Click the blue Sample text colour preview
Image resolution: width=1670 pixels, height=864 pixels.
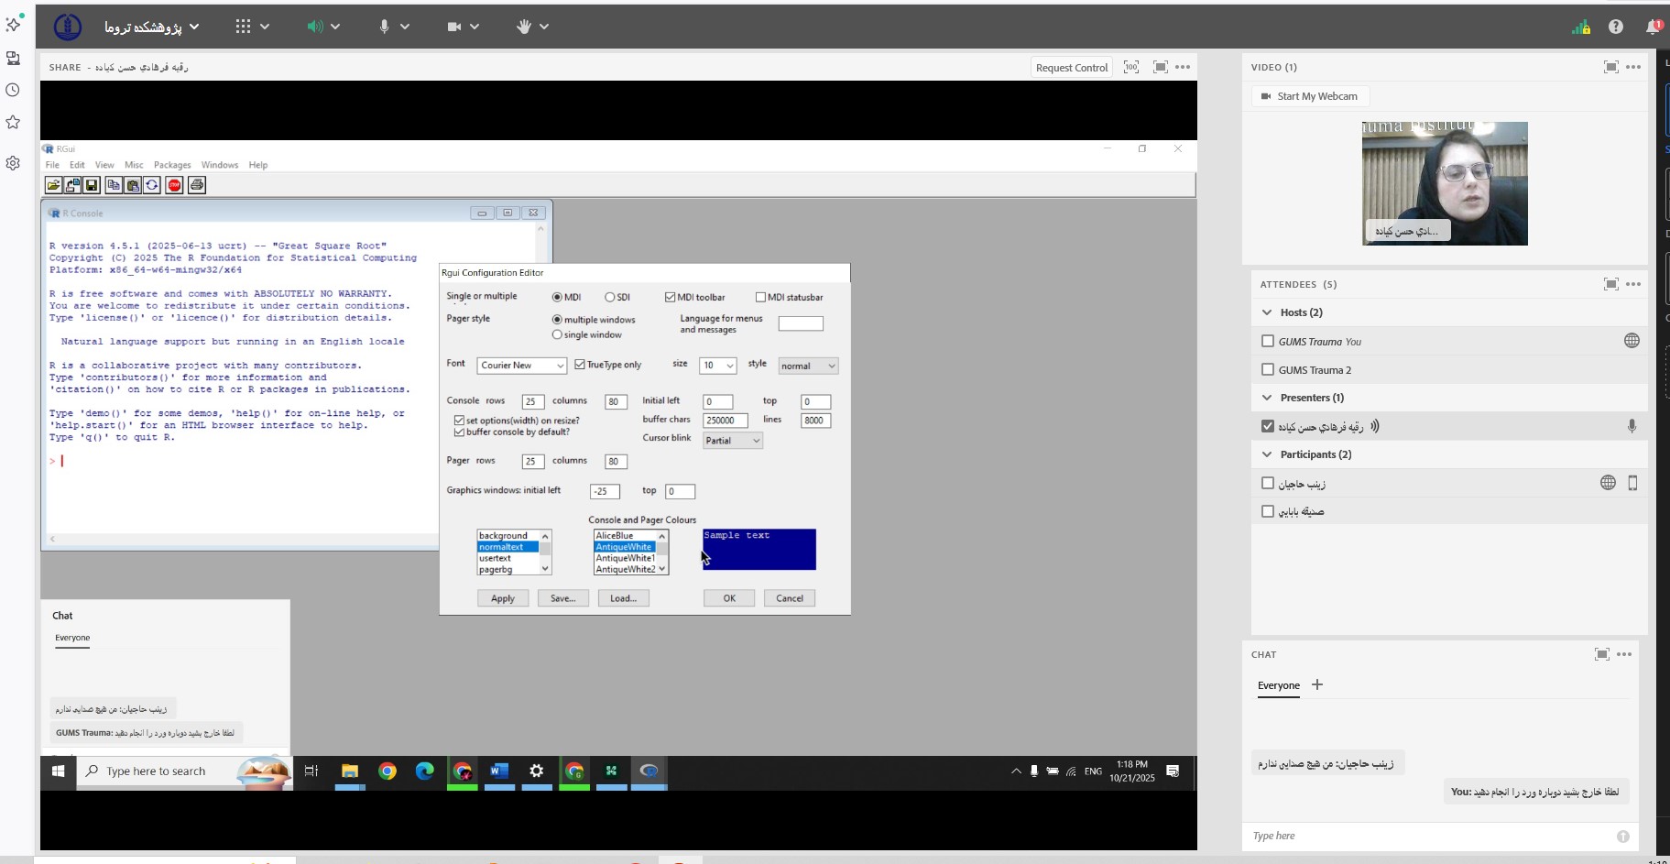coord(759,550)
